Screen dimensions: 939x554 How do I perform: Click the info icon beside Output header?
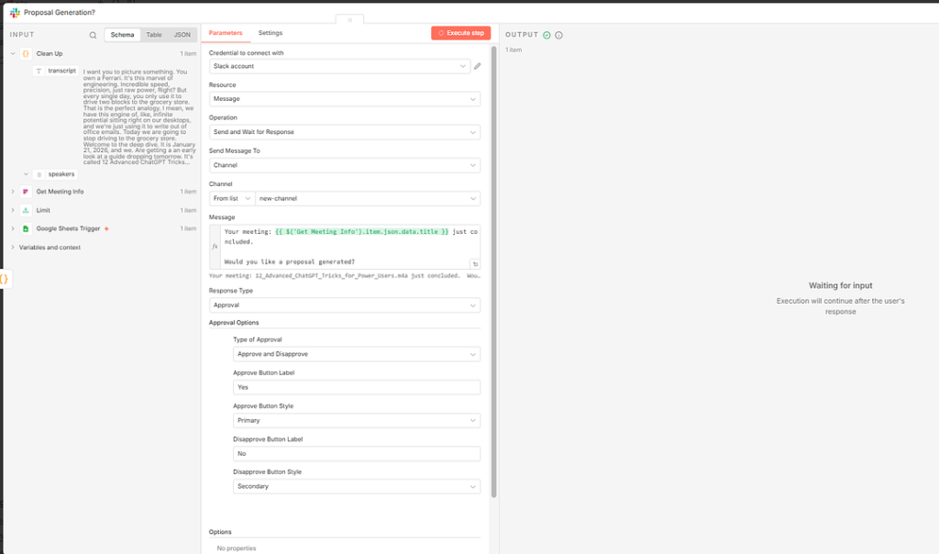[x=558, y=35]
